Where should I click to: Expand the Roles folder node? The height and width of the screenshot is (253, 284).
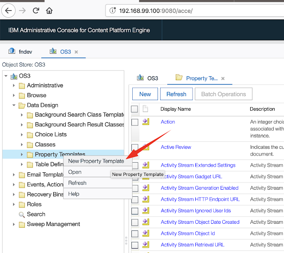tap(14, 204)
